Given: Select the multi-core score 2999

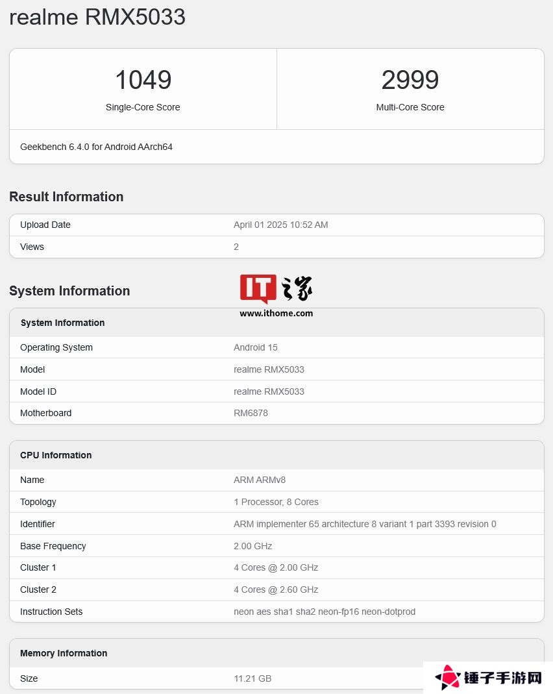Looking at the screenshot, I should (x=410, y=81).
